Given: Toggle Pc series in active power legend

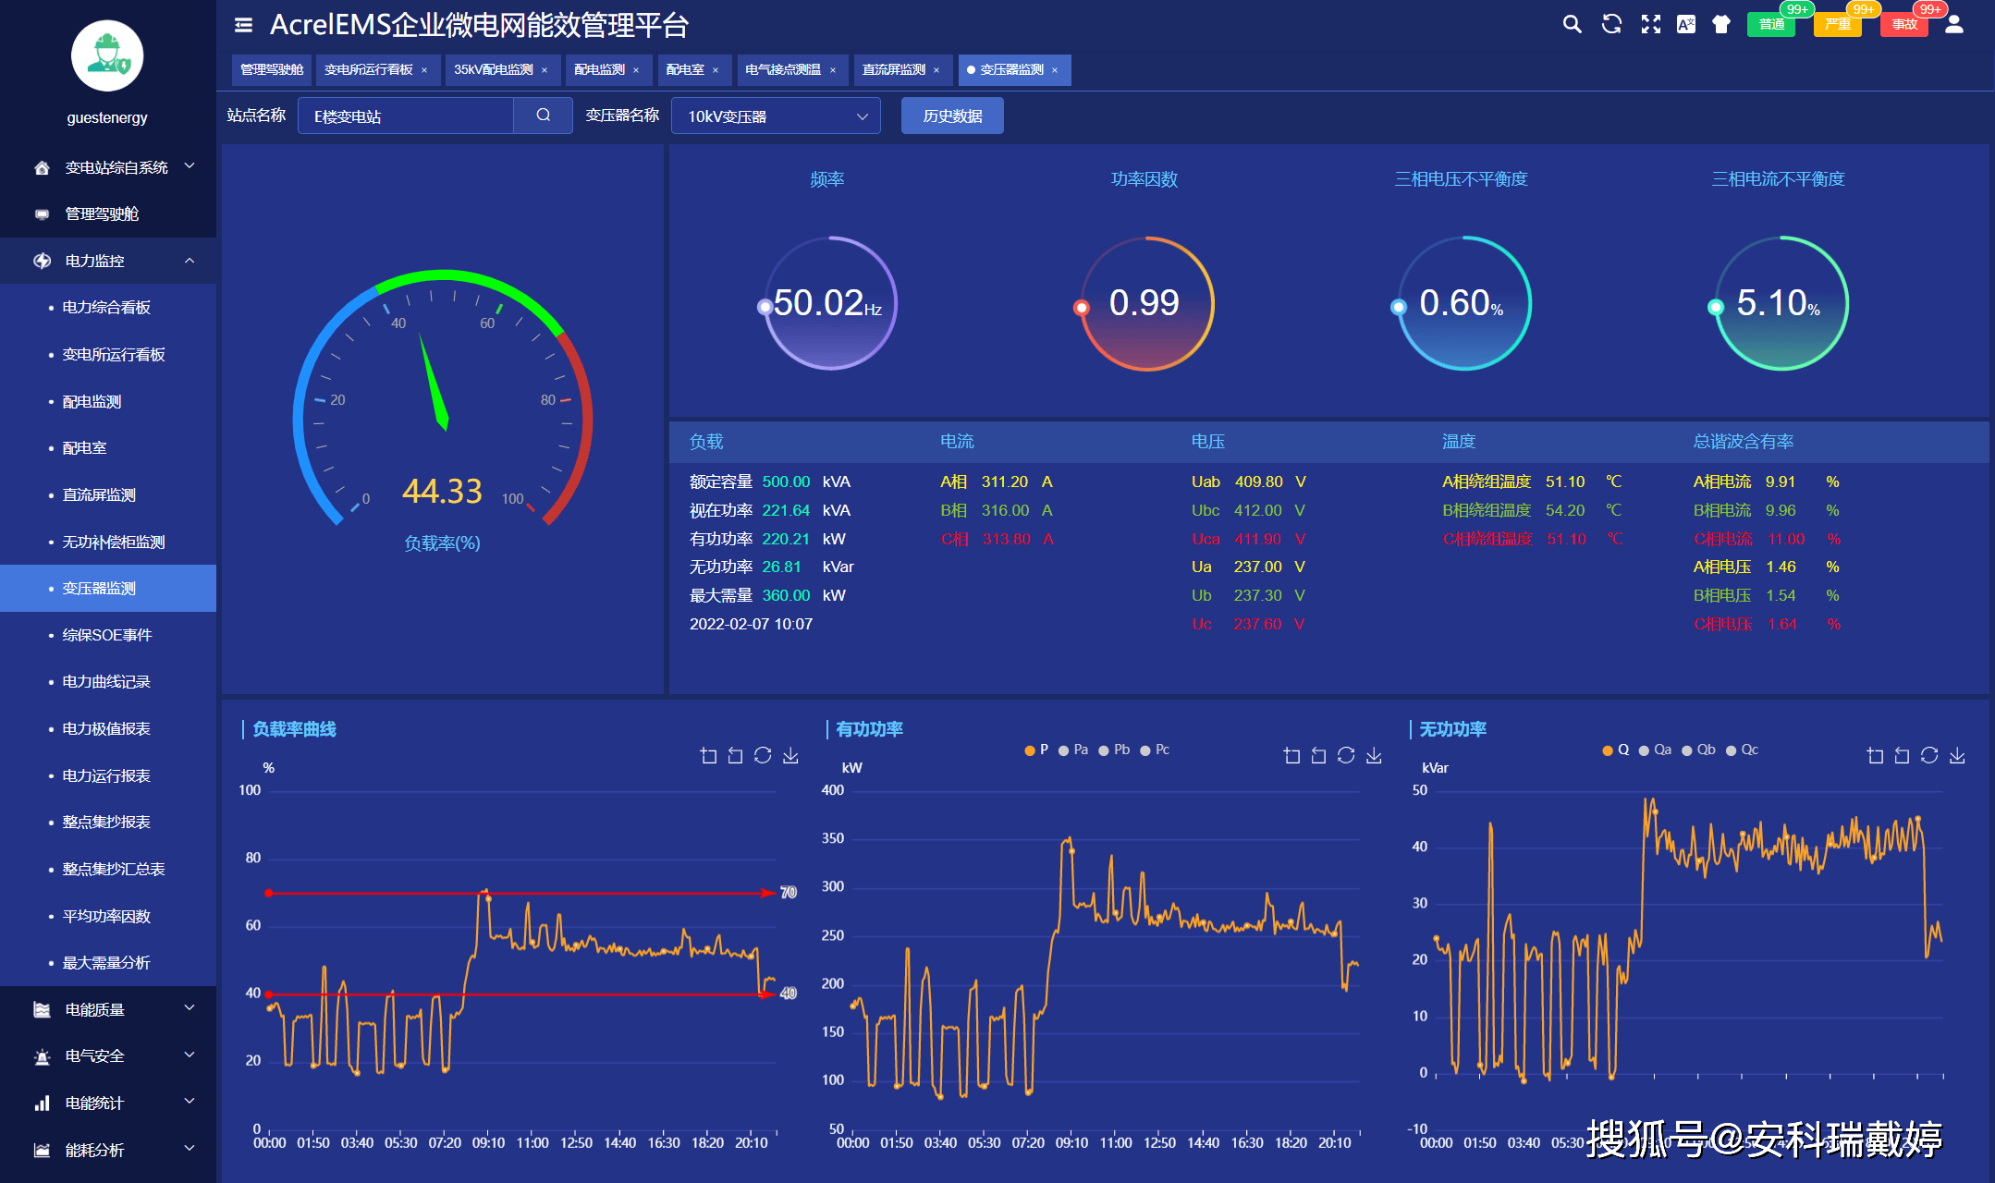Looking at the screenshot, I should (1155, 750).
